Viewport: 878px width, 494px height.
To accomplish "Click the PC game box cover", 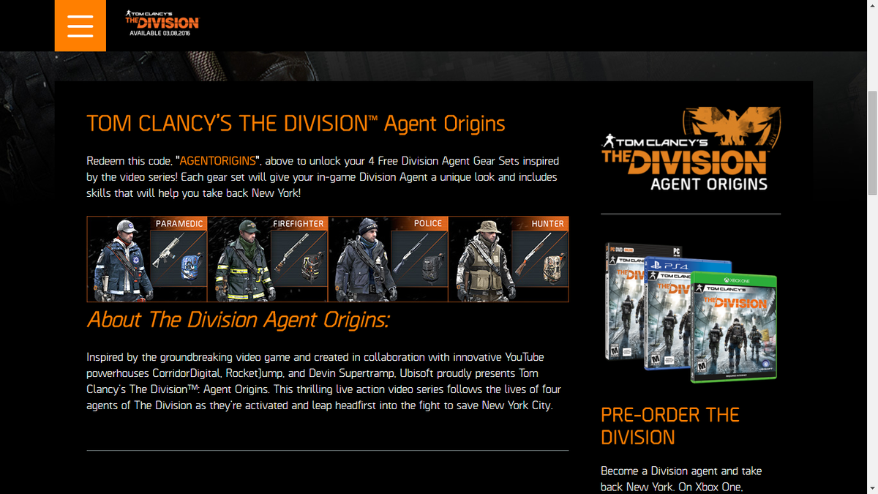I will [623, 302].
